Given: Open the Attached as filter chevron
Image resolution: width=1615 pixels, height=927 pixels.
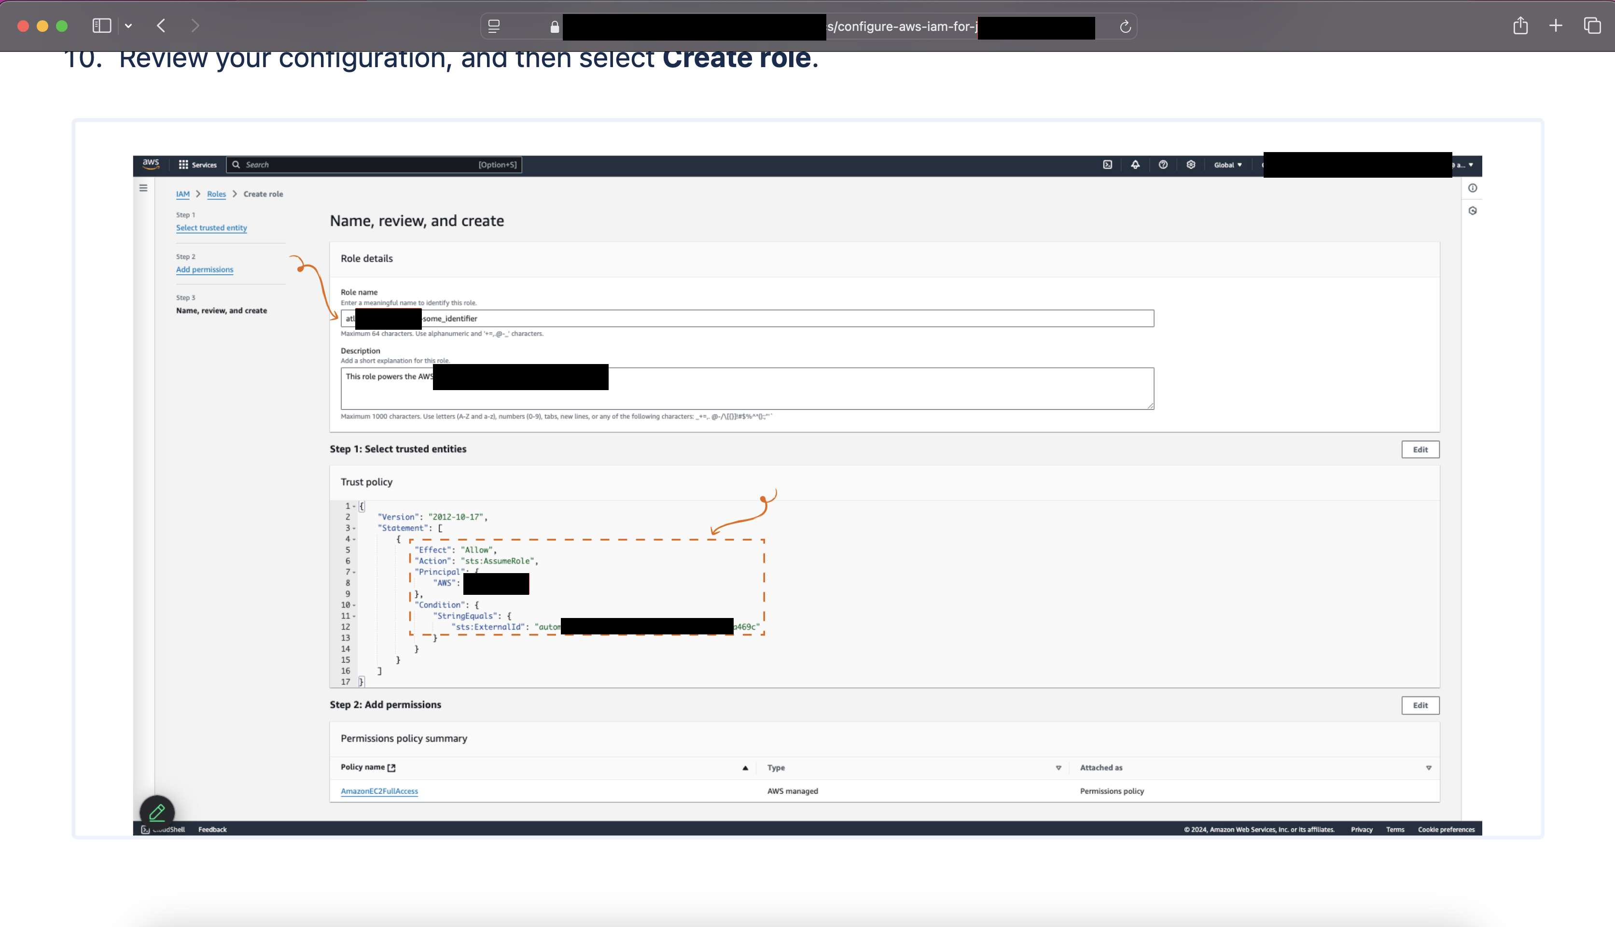Looking at the screenshot, I should click(x=1429, y=768).
